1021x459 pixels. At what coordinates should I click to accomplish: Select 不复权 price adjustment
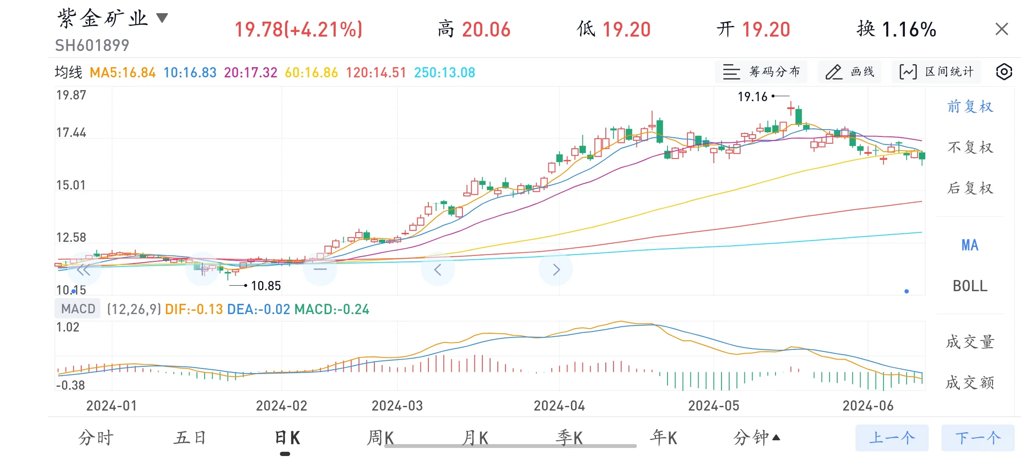coord(970,147)
